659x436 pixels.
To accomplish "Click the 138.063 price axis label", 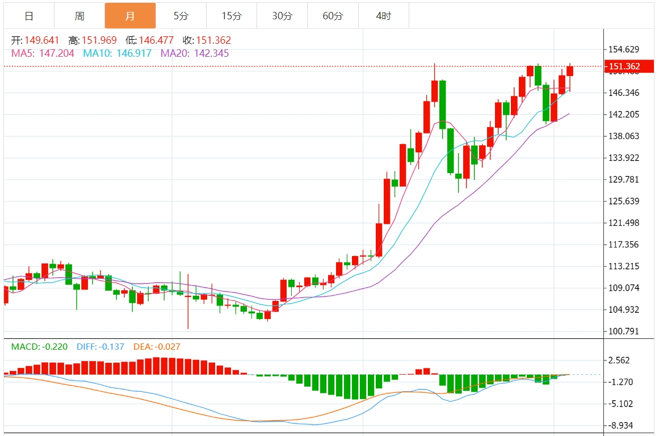I will (624, 136).
